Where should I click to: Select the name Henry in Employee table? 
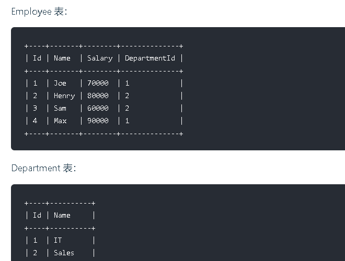(64, 96)
